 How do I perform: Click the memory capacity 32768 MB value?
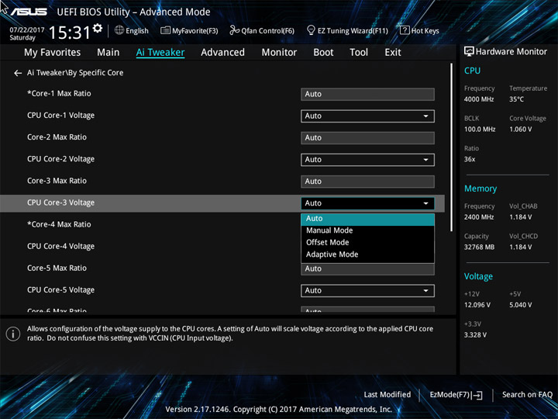479,248
